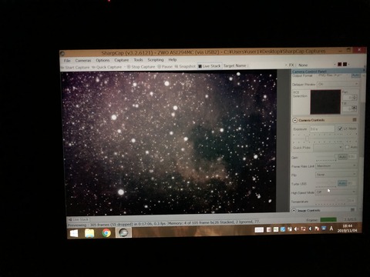Toggle the Live Stack button

pos(210,66)
